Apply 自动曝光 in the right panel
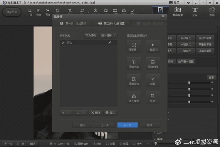220x147 pixels. click(x=186, y=38)
